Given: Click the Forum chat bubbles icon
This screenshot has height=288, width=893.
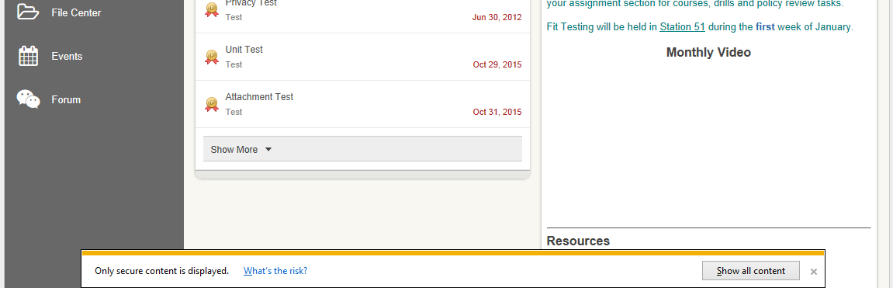Looking at the screenshot, I should tap(28, 99).
